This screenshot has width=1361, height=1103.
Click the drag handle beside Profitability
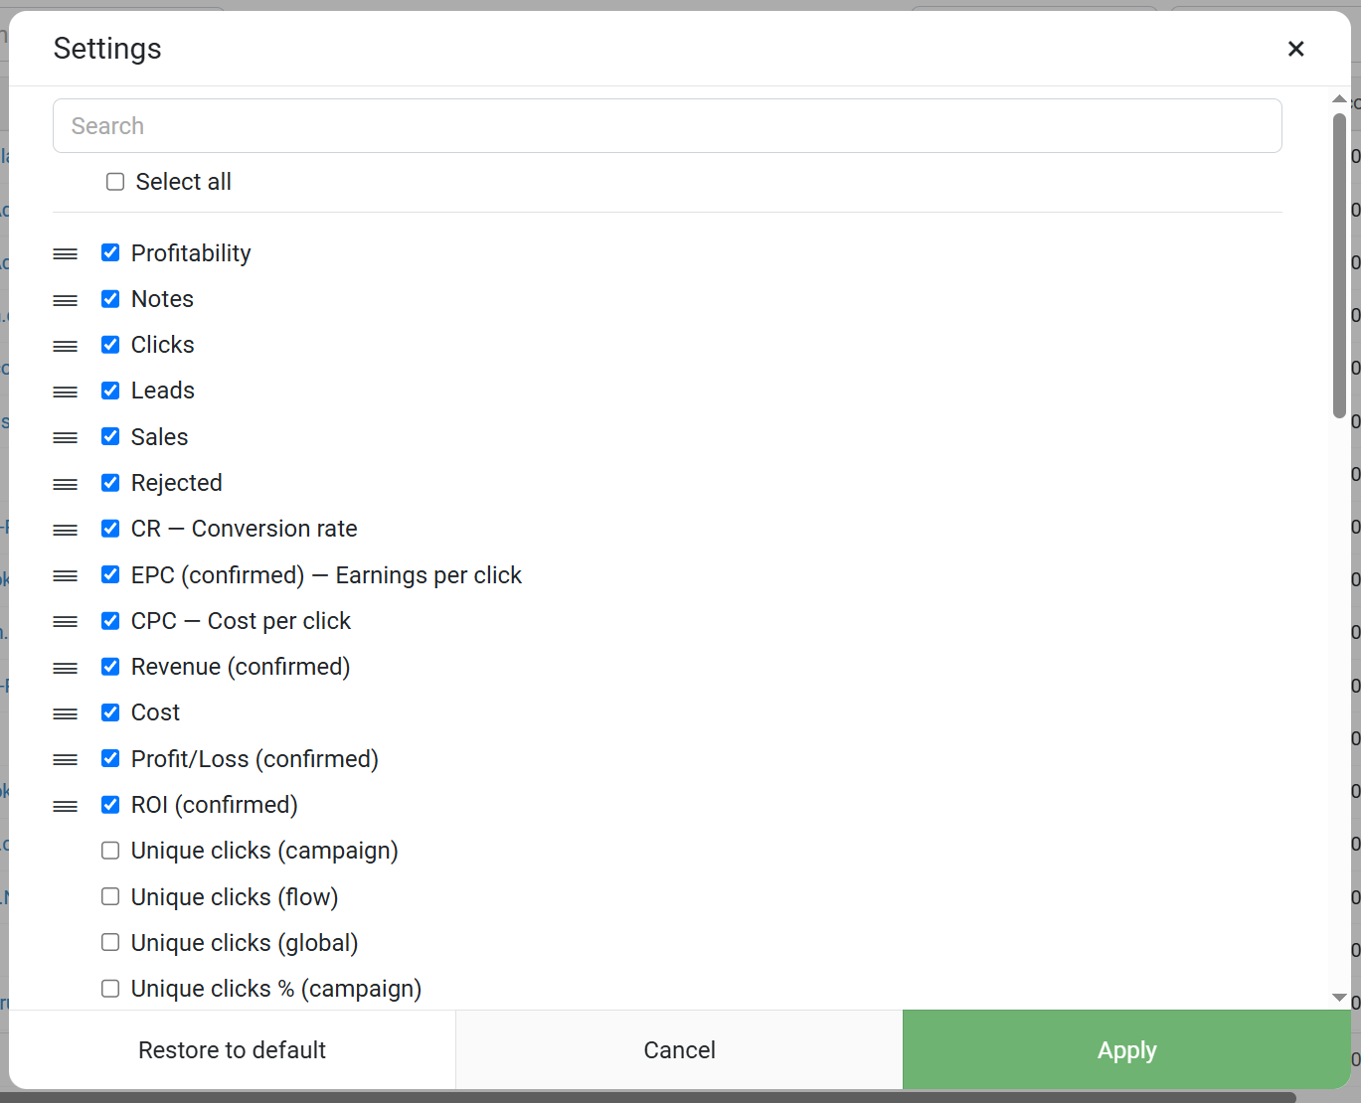tap(66, 254)
